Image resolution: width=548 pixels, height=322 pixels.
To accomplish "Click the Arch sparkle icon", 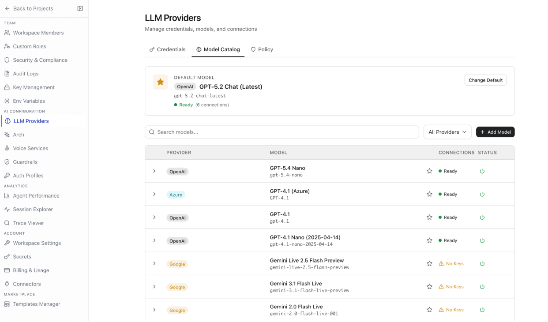I will point(7,135).
